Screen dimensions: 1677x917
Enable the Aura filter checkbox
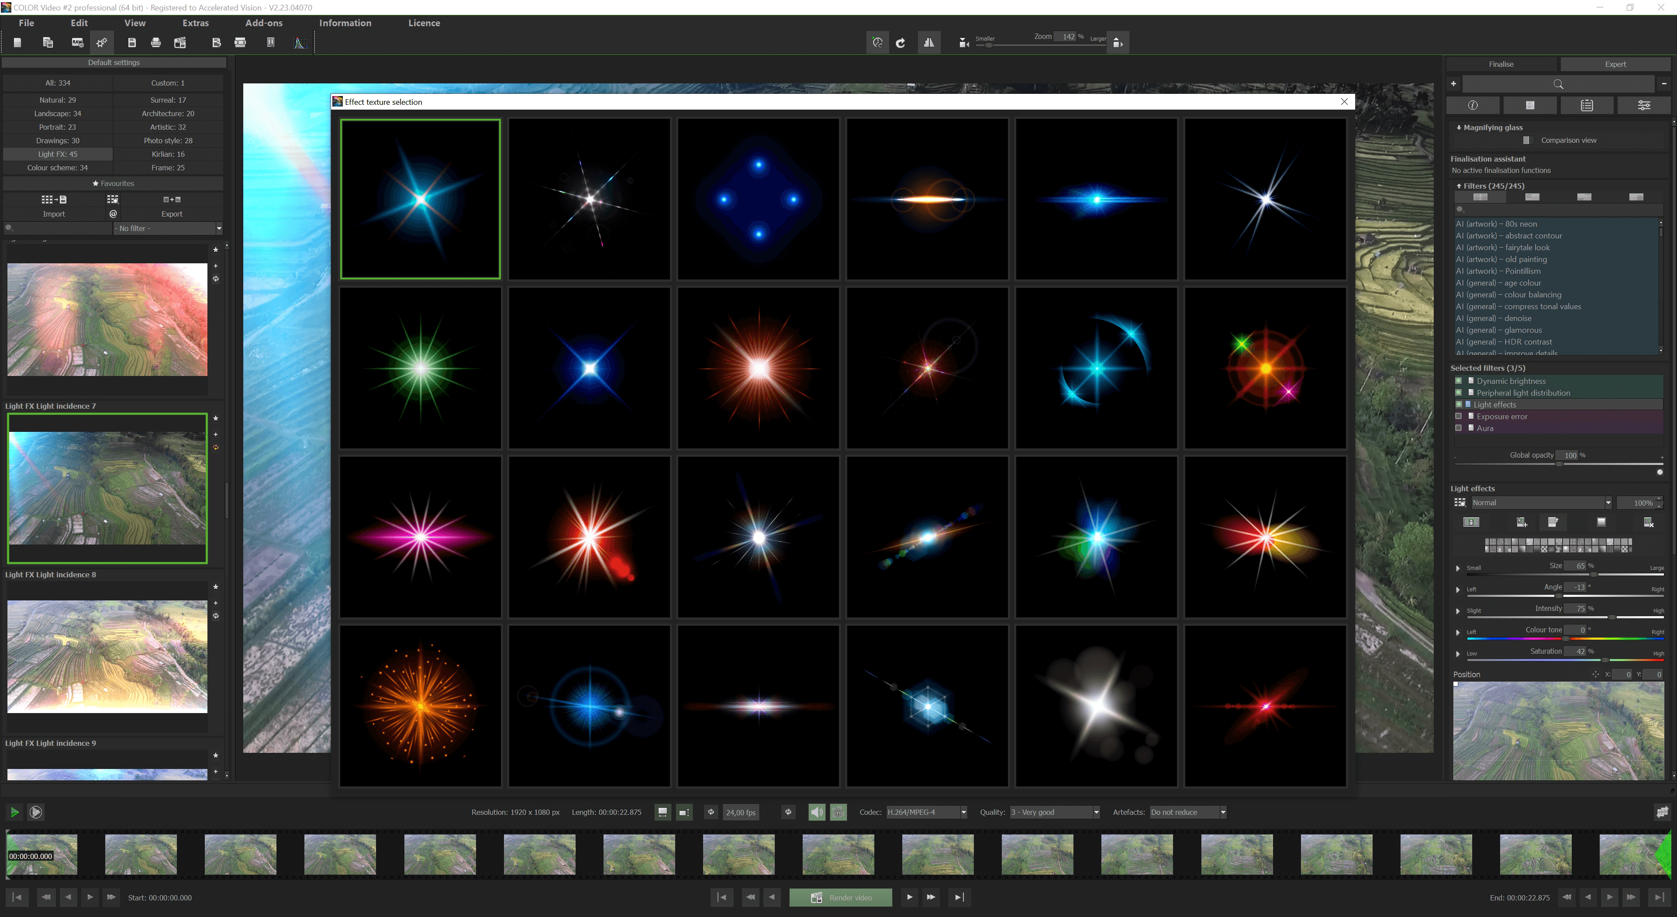[x=1458, y=427]
